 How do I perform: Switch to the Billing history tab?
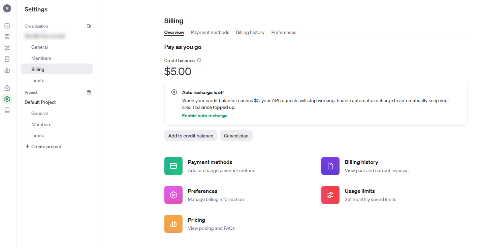pos(250,32)
